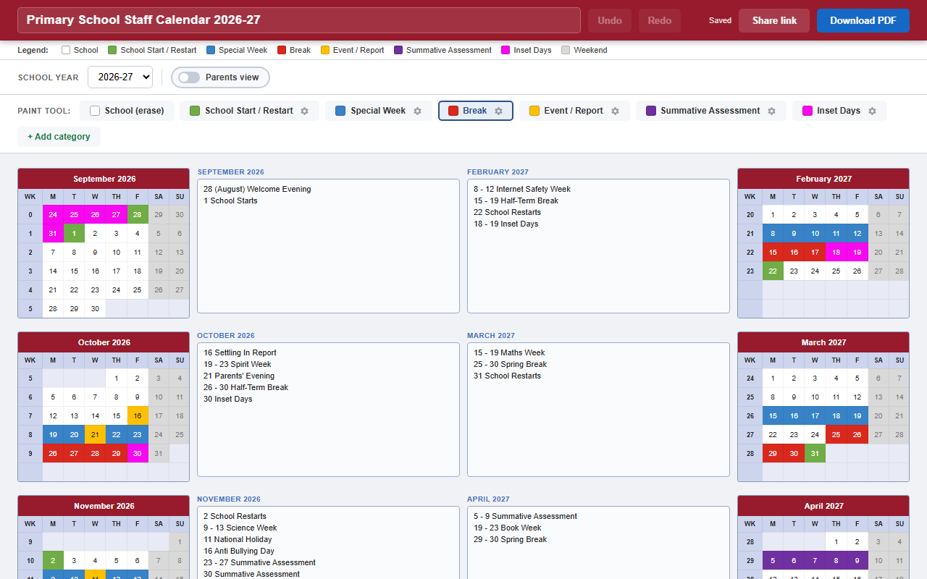Viewport: 927px width, 579px height.
Task: Toggle the Parents view switch
Action: [189, 77]
